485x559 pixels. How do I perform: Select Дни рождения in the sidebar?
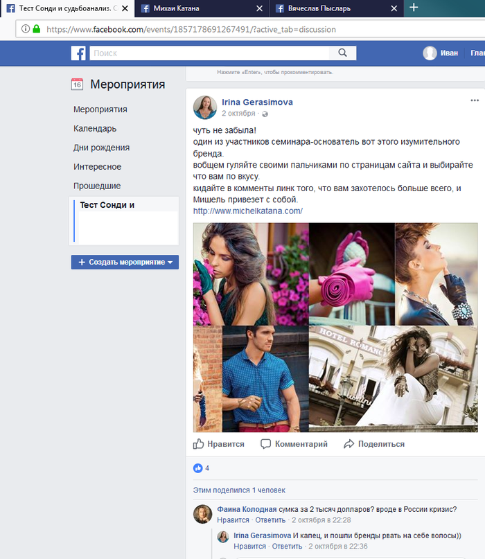(x=101, y=148)
